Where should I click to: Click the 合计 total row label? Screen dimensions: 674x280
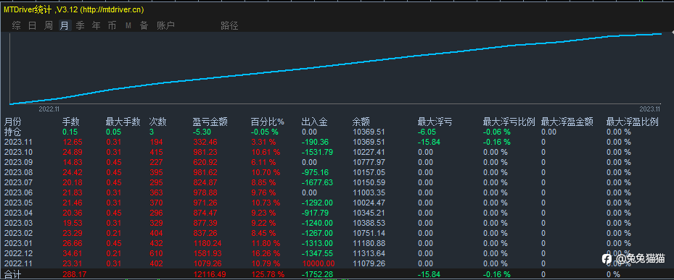pyautogui.click(x=12, y=274)
